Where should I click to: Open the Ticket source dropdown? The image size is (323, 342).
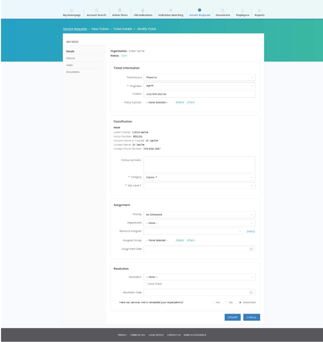[199, 77]
